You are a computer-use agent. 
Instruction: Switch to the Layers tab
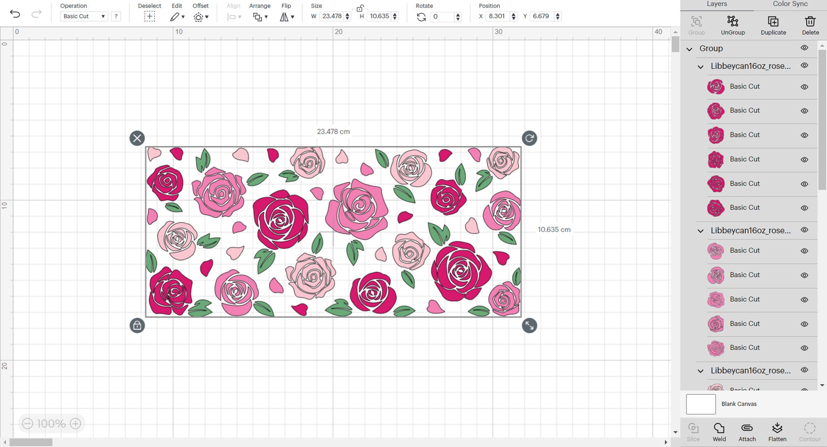point(717,4)
